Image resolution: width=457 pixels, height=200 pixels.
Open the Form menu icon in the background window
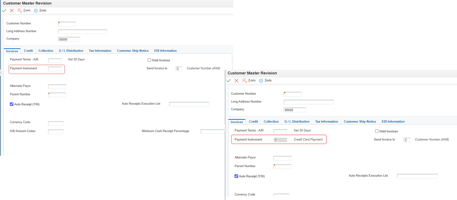tap(20, 11)
